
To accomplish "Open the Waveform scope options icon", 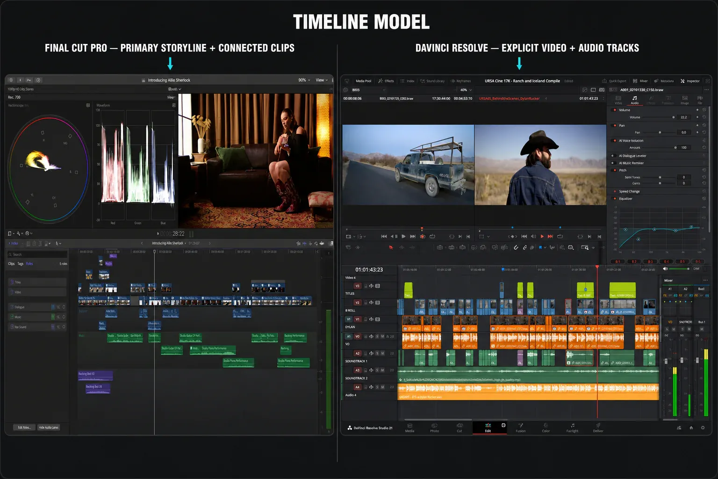I will tap(174, 105).
